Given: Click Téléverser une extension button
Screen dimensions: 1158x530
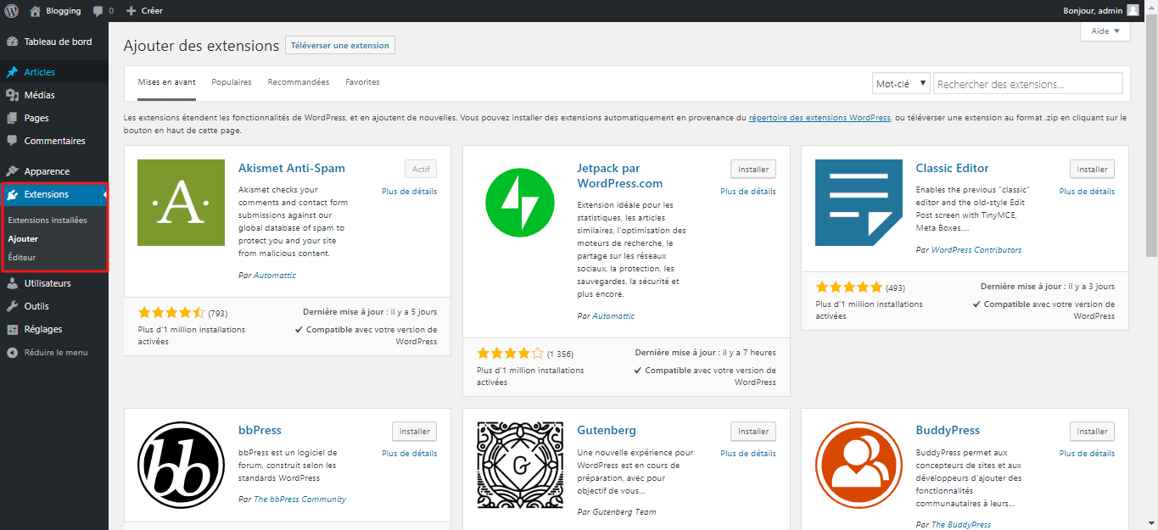Looking at the screenshot, I should tap(340, 46).
